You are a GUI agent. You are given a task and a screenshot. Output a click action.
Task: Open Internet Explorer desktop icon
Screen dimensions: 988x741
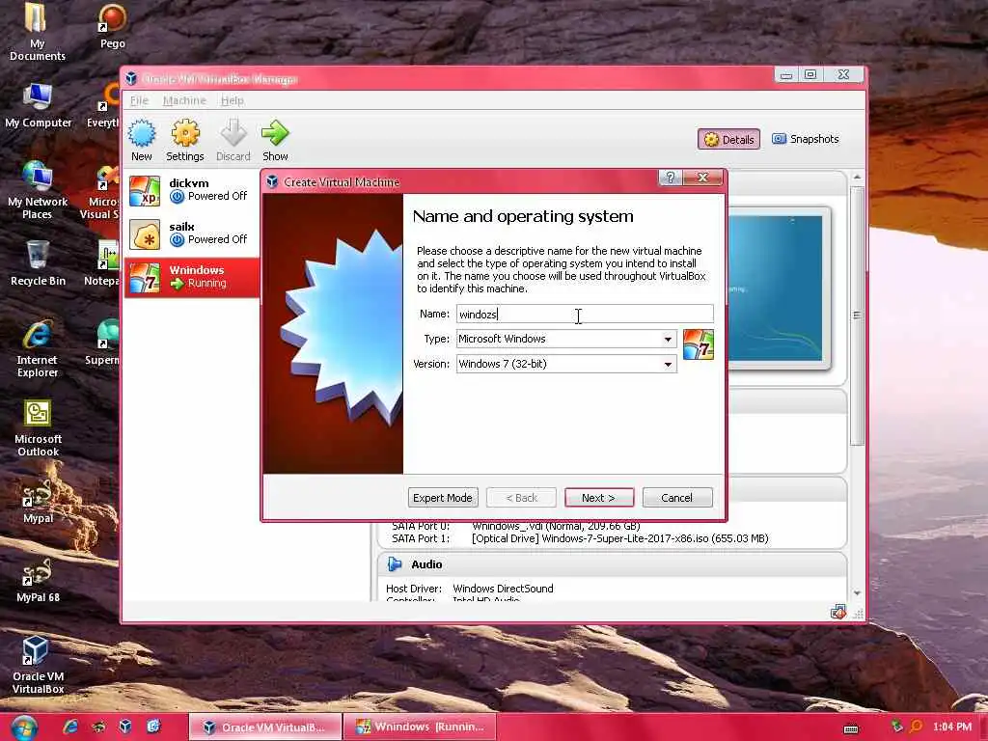(38, 348)
